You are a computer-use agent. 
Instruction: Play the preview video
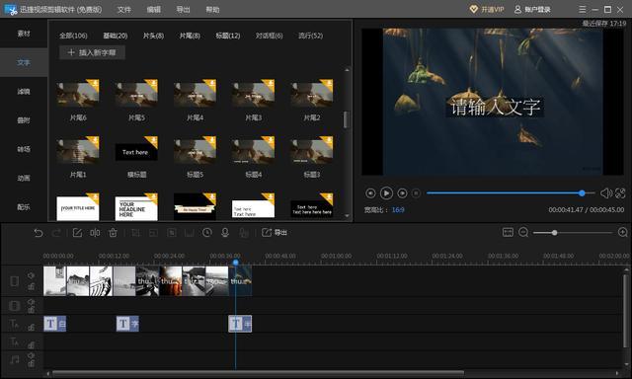pos(386,193)
